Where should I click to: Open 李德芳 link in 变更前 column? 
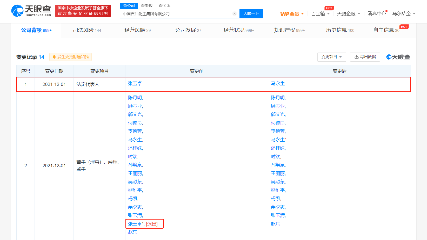[135, 131]
